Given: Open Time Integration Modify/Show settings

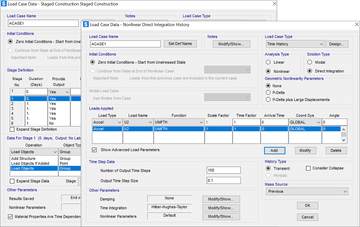Looking at the screenshot, I should [x=221, y=208].
